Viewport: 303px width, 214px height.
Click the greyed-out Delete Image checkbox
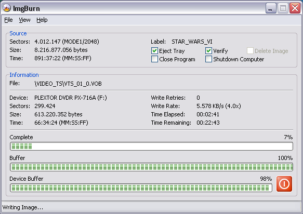(x=250, y=51)
